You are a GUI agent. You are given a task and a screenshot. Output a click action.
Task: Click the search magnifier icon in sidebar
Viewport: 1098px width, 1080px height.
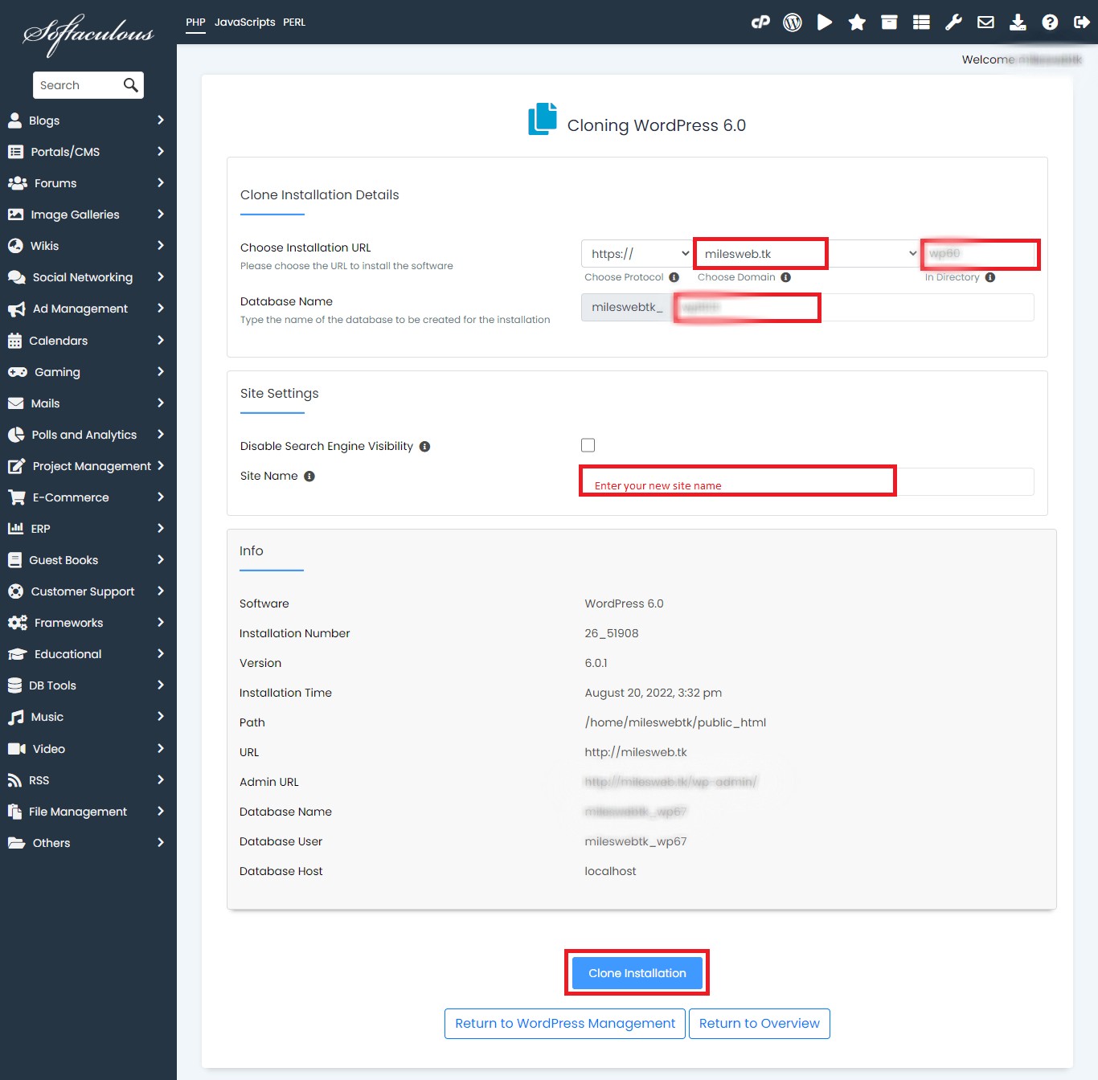(130, 85)
